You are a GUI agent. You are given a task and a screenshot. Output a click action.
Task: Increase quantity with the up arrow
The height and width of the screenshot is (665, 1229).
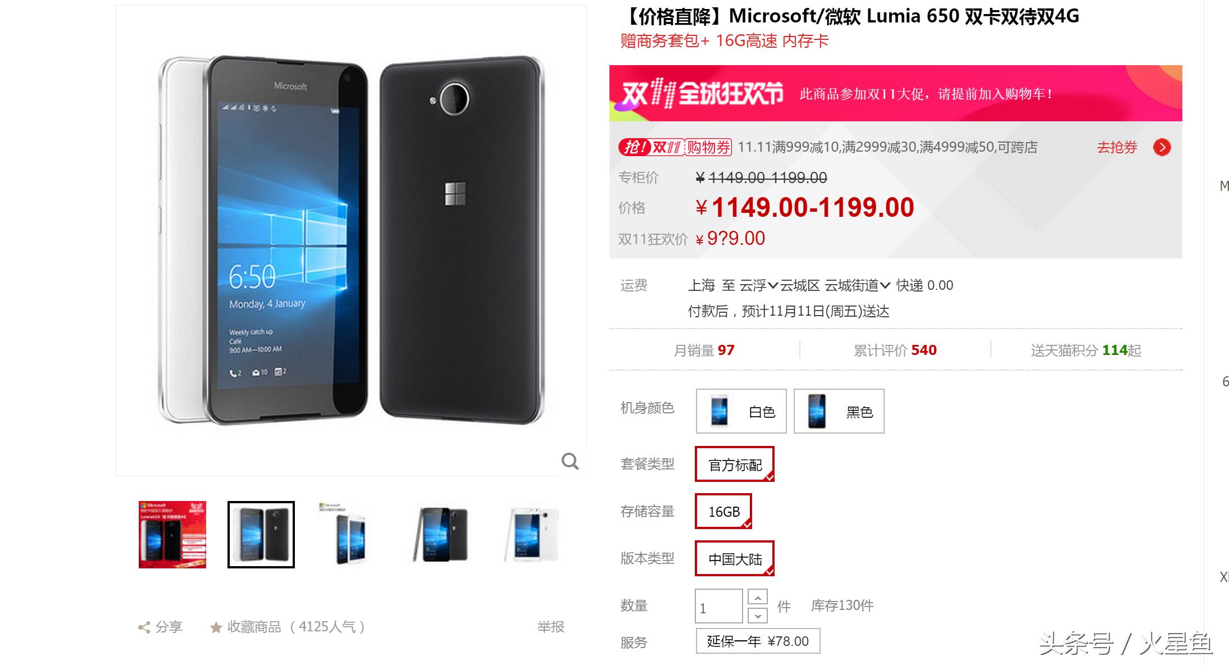[758, 597]
